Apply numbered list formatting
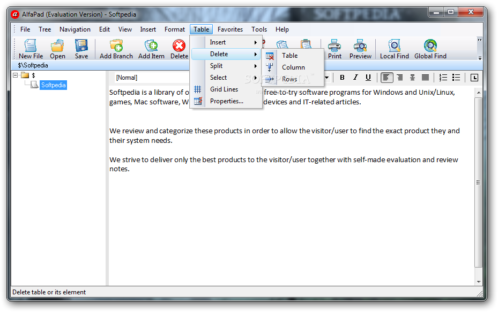 coord(443,78)
